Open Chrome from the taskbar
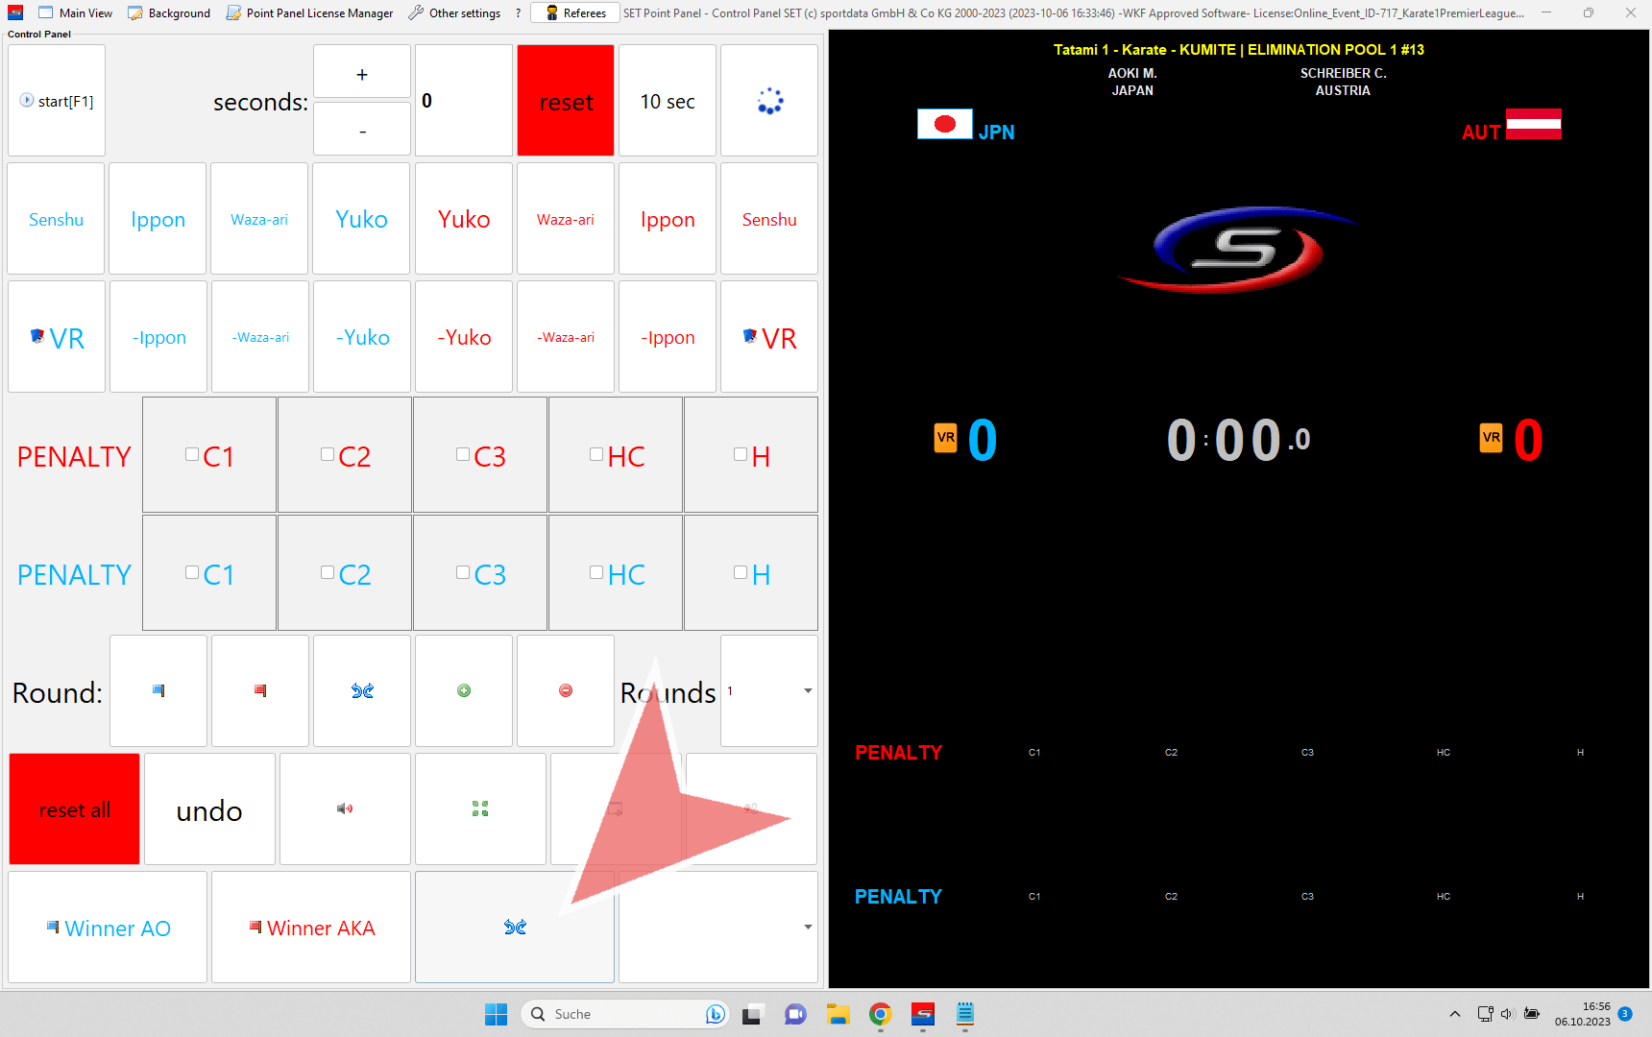This screenshot has height=1037, width=1652. 880,1014
